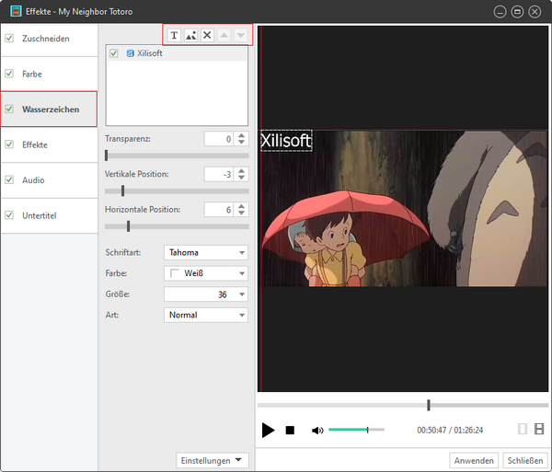Decrease Vertikale Position with down arrow
This screenshot has width=552, height=472.
(241, 178)
